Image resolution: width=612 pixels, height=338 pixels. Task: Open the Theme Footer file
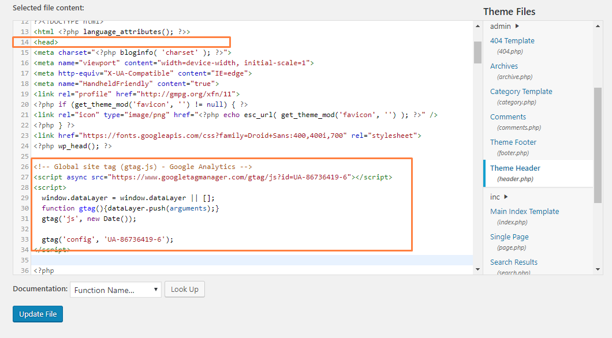pyautogui.click(x=513, y=142)
